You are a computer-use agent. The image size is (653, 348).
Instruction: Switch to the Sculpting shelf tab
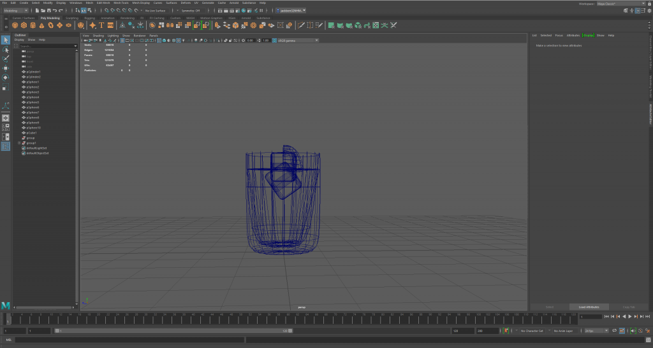(71, 18)
